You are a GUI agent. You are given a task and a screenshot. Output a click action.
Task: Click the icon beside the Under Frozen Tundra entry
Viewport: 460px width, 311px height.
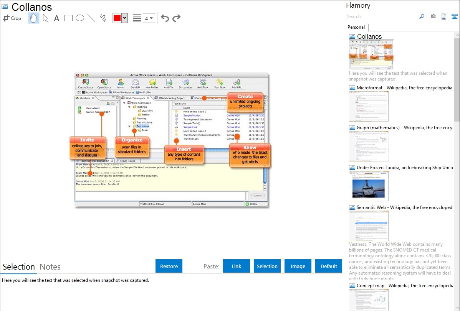352,167
